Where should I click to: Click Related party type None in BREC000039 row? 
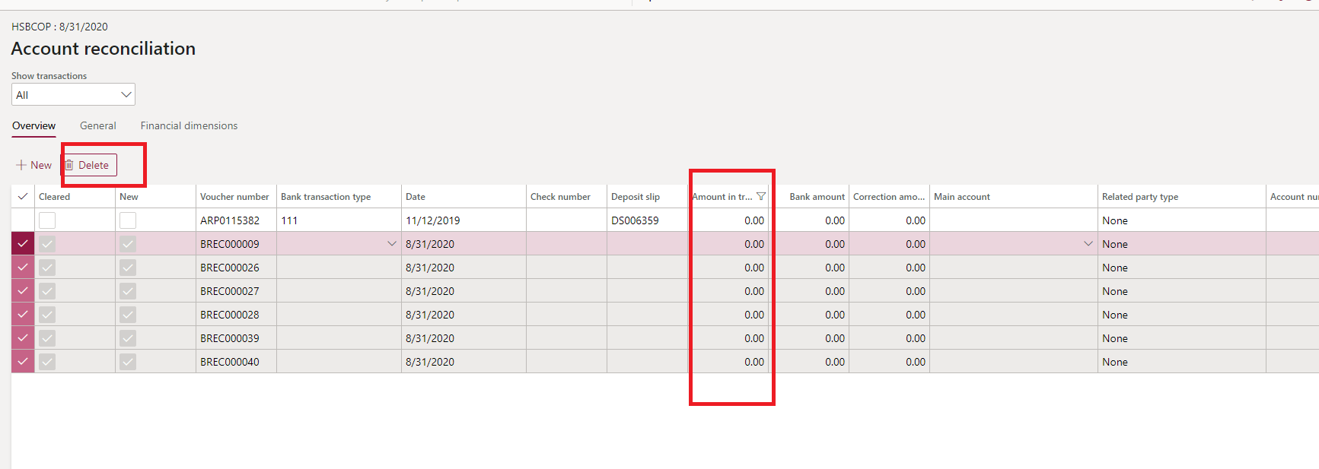1182,338
